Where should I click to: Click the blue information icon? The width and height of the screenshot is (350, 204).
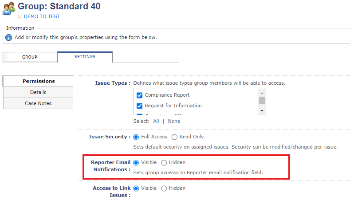click(8, 38)
